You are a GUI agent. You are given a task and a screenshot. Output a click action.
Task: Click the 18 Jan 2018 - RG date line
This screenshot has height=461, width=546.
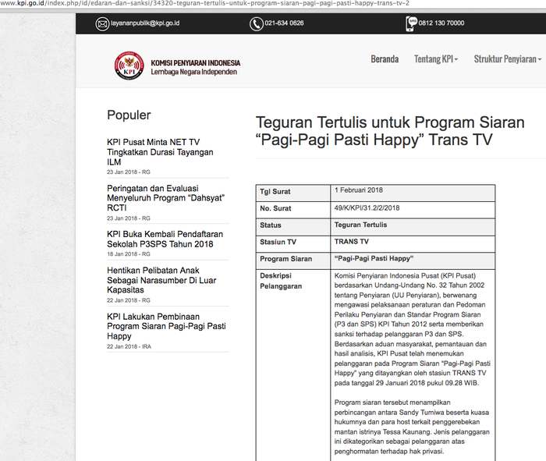click(x=129, y=254)
